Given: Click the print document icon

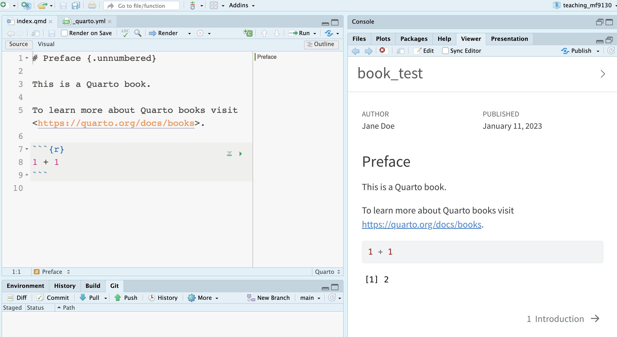Looking at the screenshot, I should coord(92,5).
